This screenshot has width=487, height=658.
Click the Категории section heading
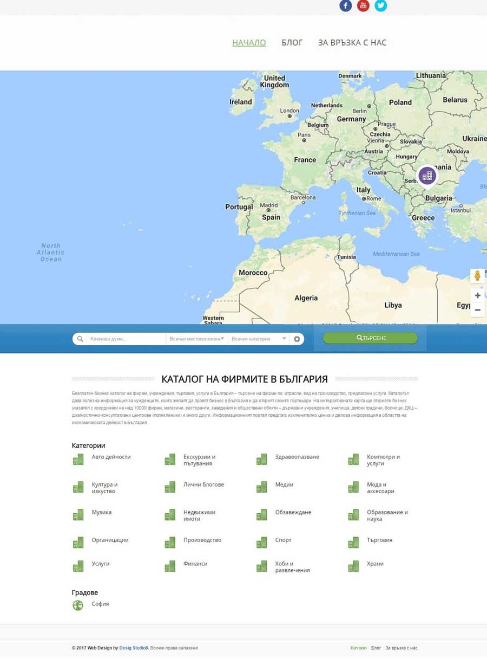(88, 446)
